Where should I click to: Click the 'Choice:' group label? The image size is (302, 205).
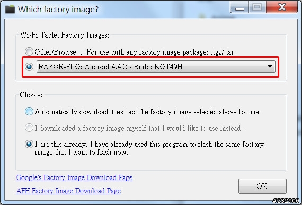pyautogui.click(x=31, y=95)
